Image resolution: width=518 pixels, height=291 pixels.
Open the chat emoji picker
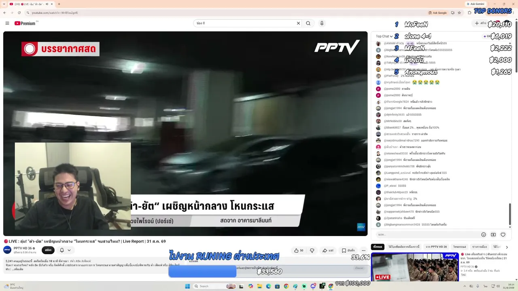tap(483, 234)
